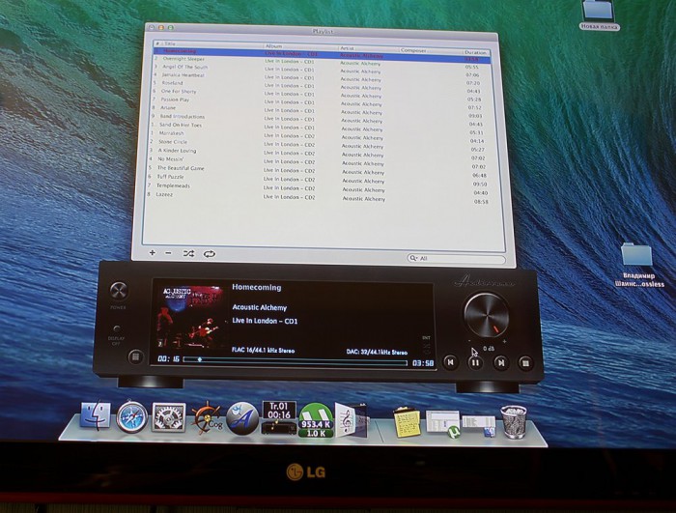Open Safari from the dock
The width and height of the screenshot is (676, 513).
(131, 416)
